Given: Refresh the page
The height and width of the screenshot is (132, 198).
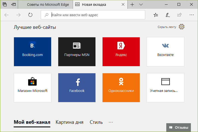Looking at the screenshot, I should tap(30, 15).
